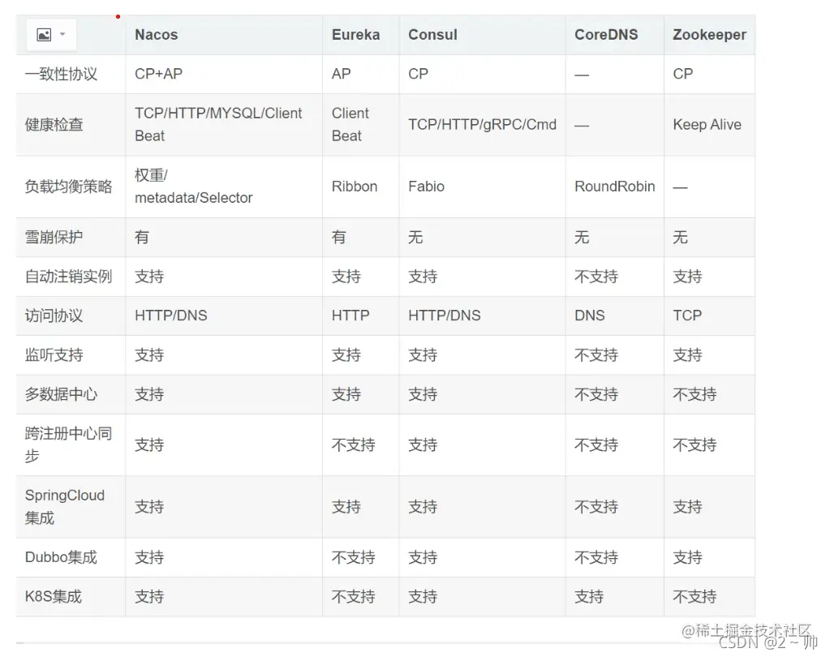Click 支持 in Nacos 多数据中心 row

click(149, 395)
